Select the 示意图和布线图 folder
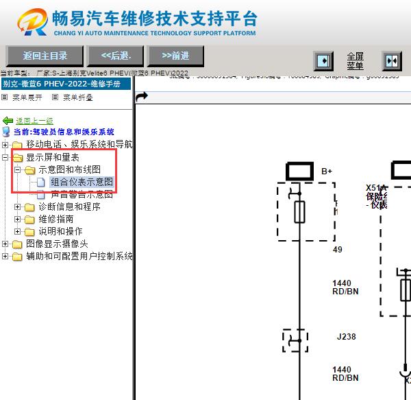Image resolution: width=411 pixels, height=400 pixels. 69,169
